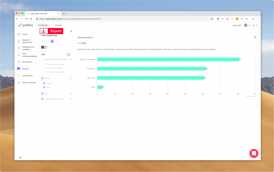Check Frequency of visits at Elgin Mall
This screenshot has width=274, height=172.
[x=42, y=59]
